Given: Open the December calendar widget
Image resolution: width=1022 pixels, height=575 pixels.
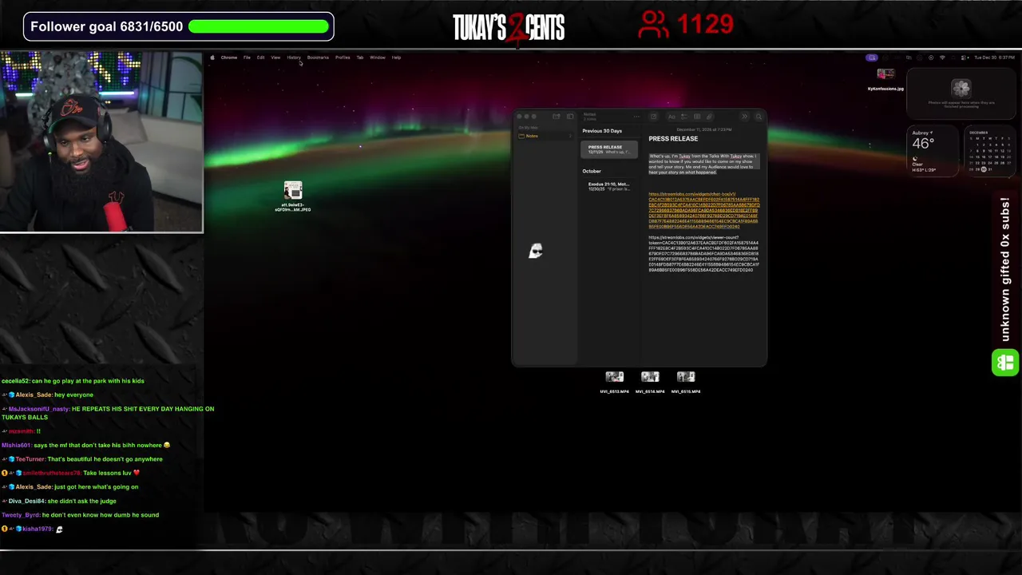Looking at the screenshot, I should 989,150.
